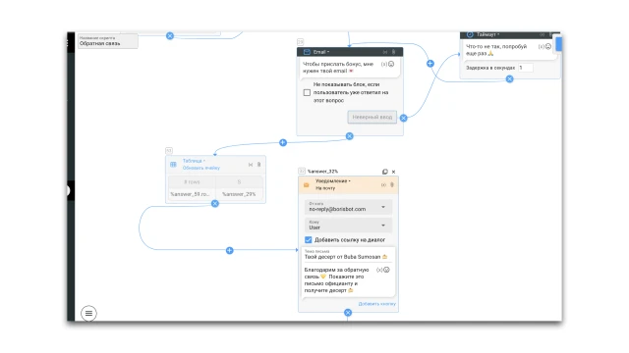This screenshot has width=629, height=353.
Task: Click the script name field Обратная связь
Action: coord(107,41)
